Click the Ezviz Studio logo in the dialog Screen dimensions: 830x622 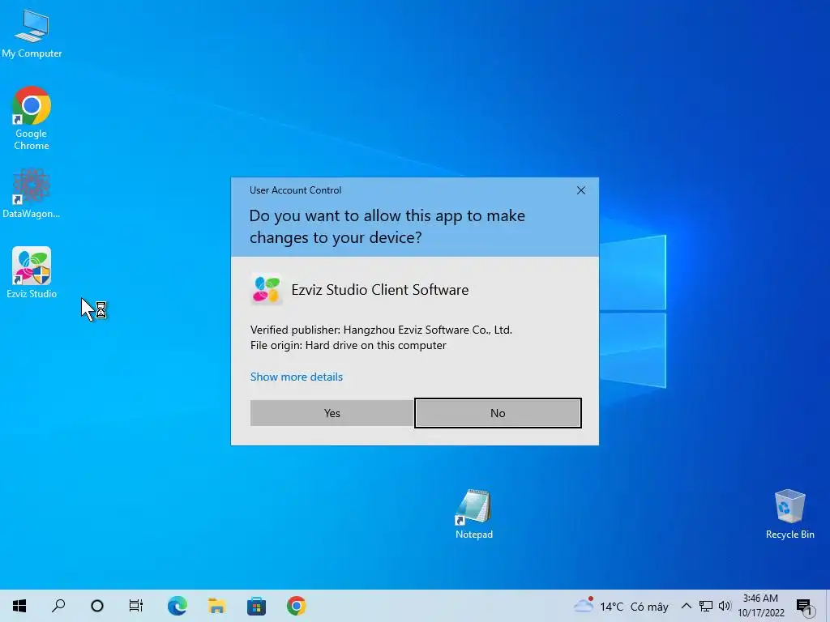click(266, 289)
